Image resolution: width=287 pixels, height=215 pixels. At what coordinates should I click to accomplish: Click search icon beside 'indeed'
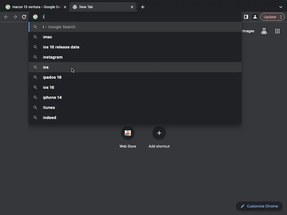pos(35,118)
